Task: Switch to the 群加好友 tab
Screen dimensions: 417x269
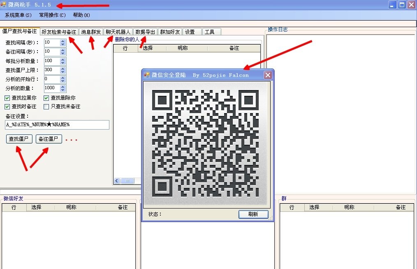Action: 170,32
